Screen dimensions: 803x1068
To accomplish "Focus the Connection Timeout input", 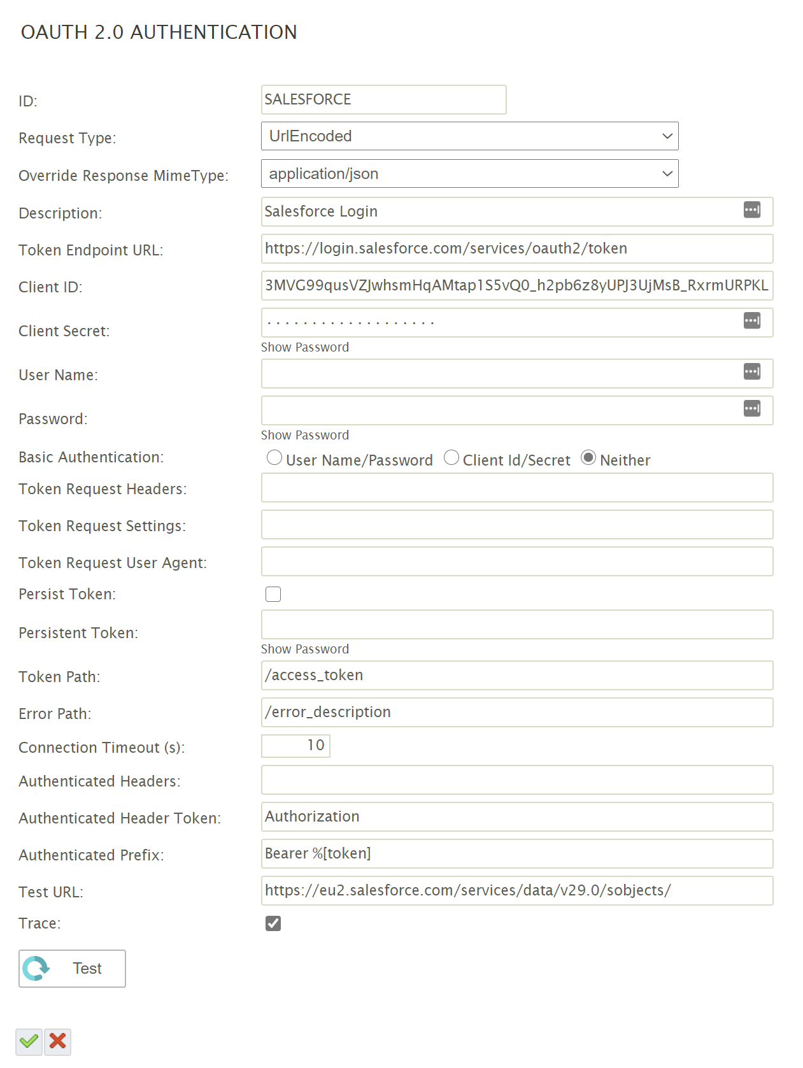I will pos(295,746).
